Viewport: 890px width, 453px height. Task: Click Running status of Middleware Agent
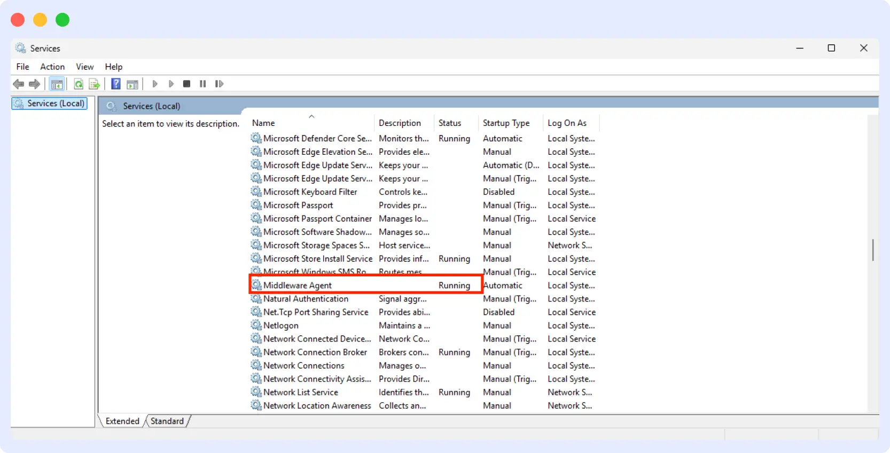click(454, 285)
